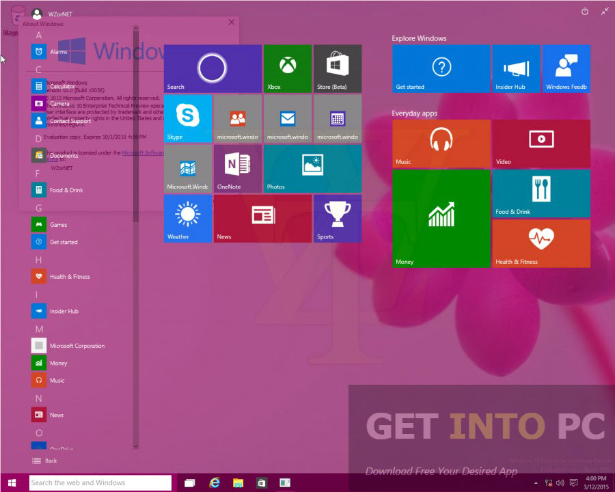Open the Sports tile
Screen dimensions: 615x492
click(338, 219)
